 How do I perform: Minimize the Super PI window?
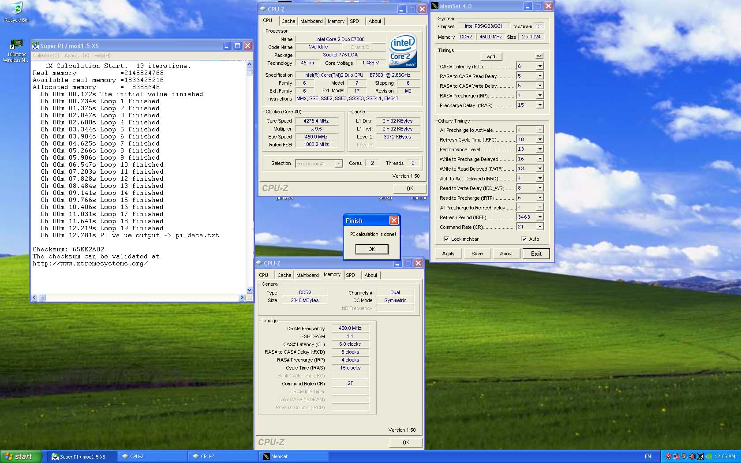point(227,45)
